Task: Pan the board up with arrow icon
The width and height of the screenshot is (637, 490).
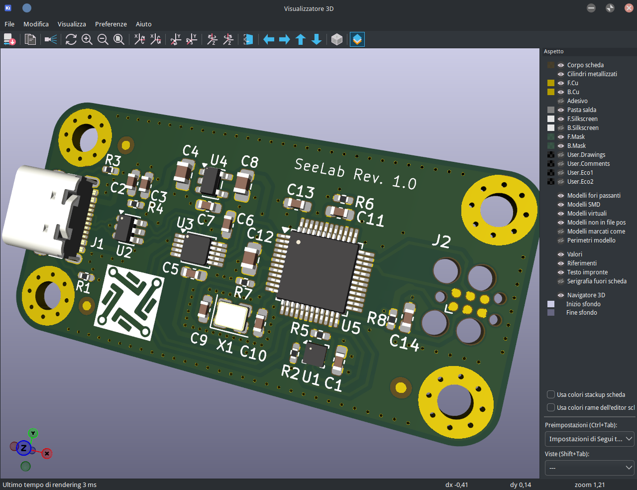Action: pyautogui.click(x=301, y=39)
